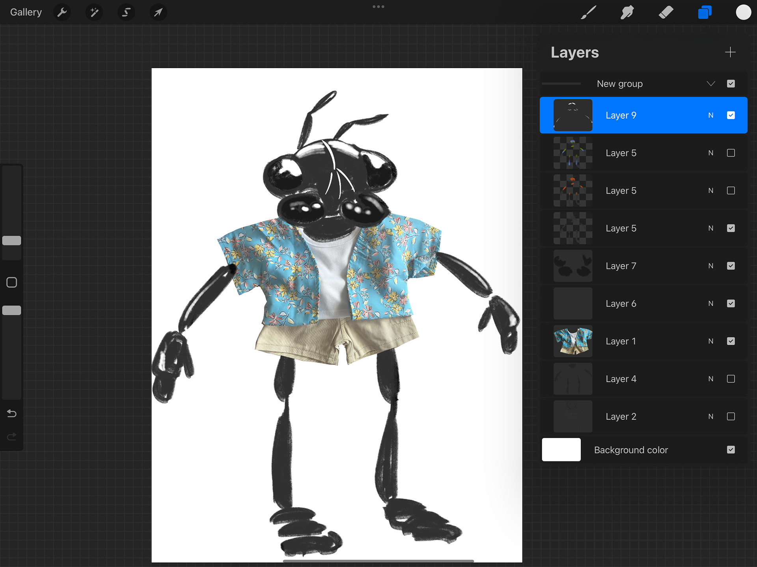
Task: Open blend mode N for Layer 1
Action: (710, 341)
